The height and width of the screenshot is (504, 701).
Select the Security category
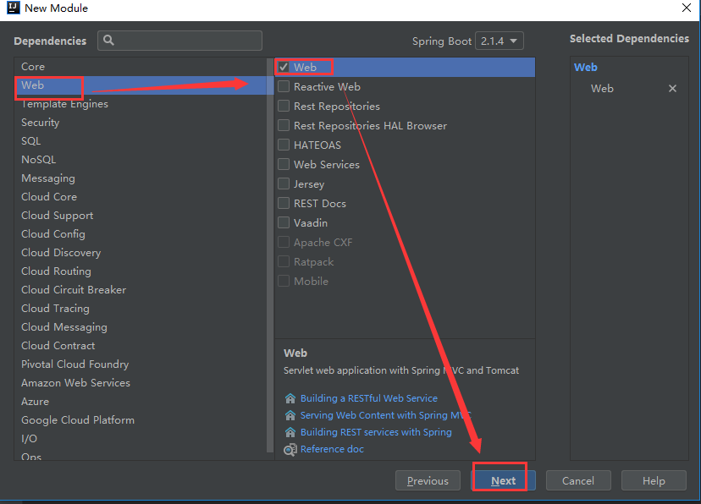coord(141,123)
